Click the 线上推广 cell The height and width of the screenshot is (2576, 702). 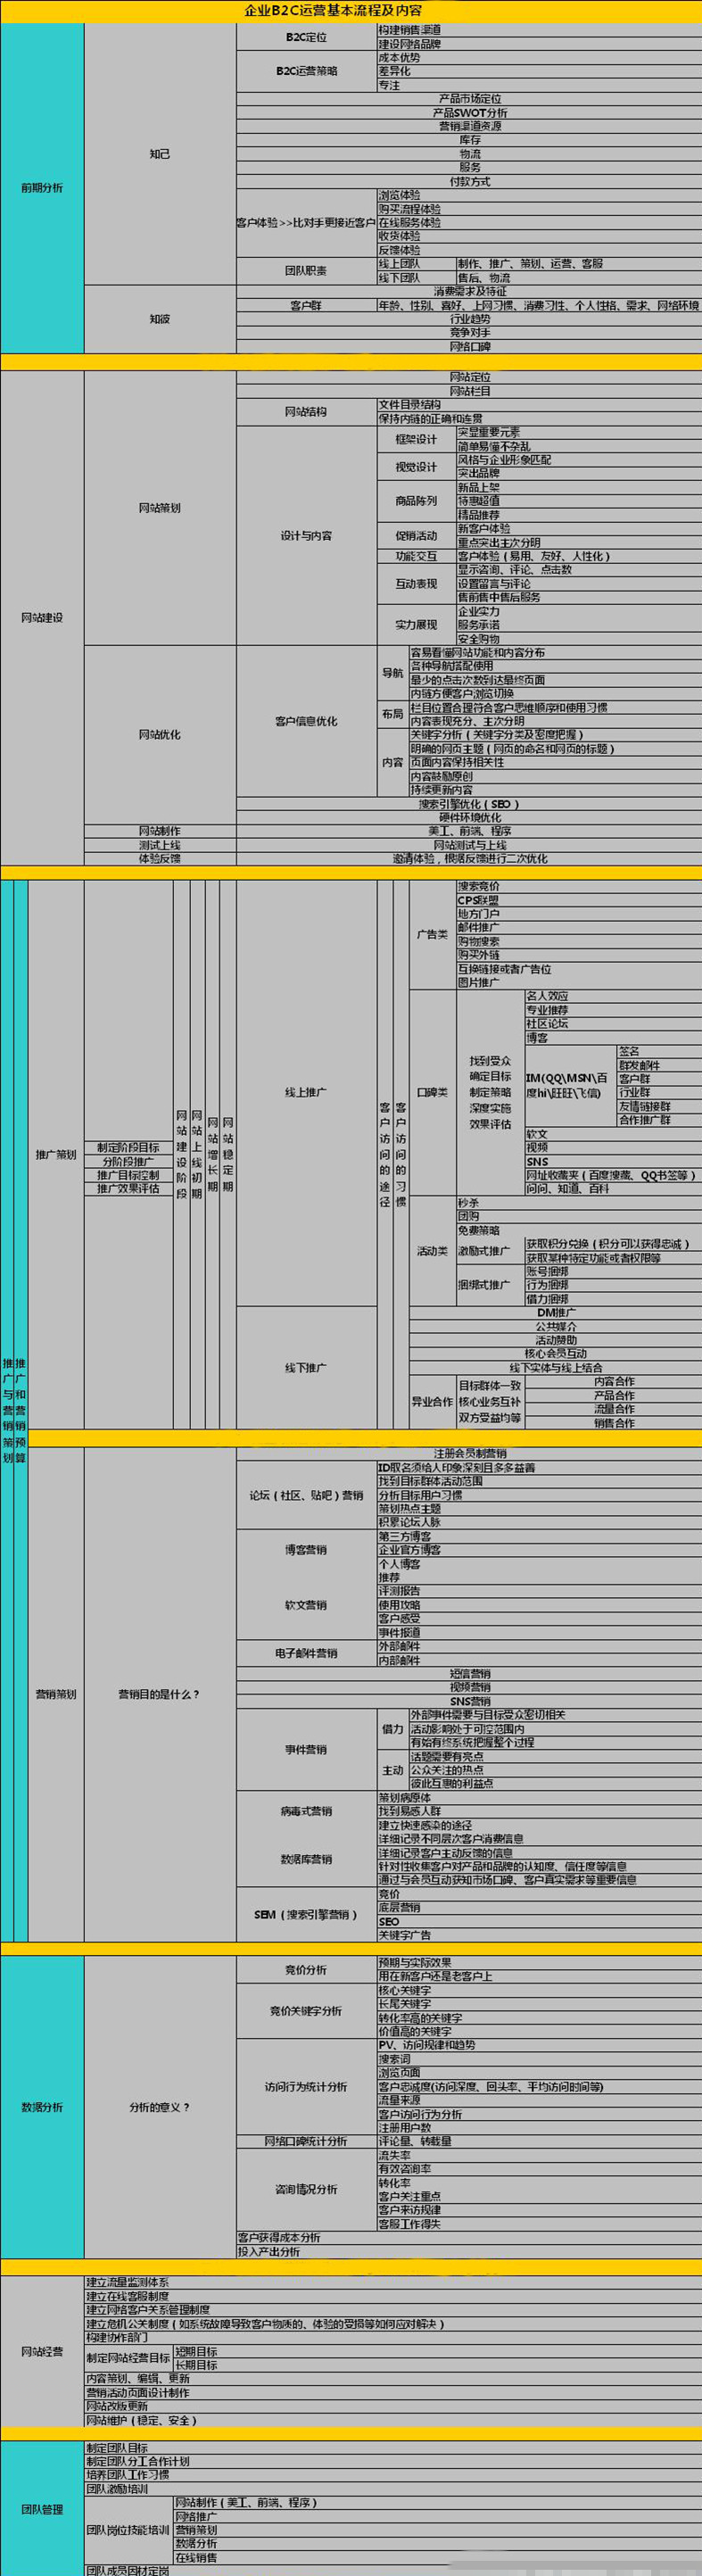click(x=306, y=1092)
